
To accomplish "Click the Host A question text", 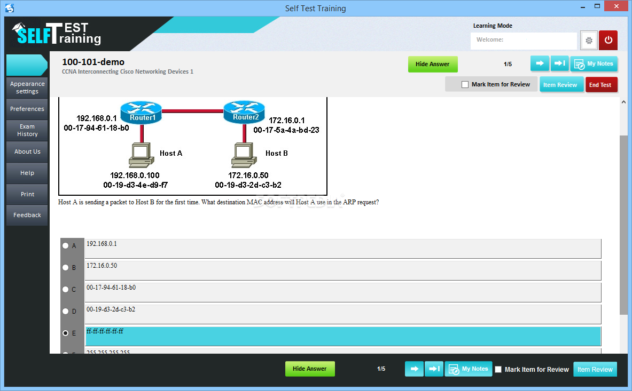I will coord(219,202).
